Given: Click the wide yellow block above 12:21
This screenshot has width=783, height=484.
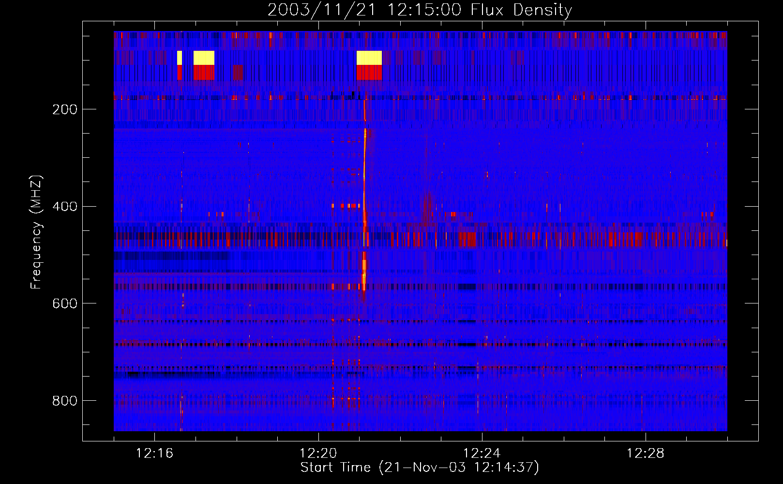Looking at the screenshot, I should tap(369, 58).
